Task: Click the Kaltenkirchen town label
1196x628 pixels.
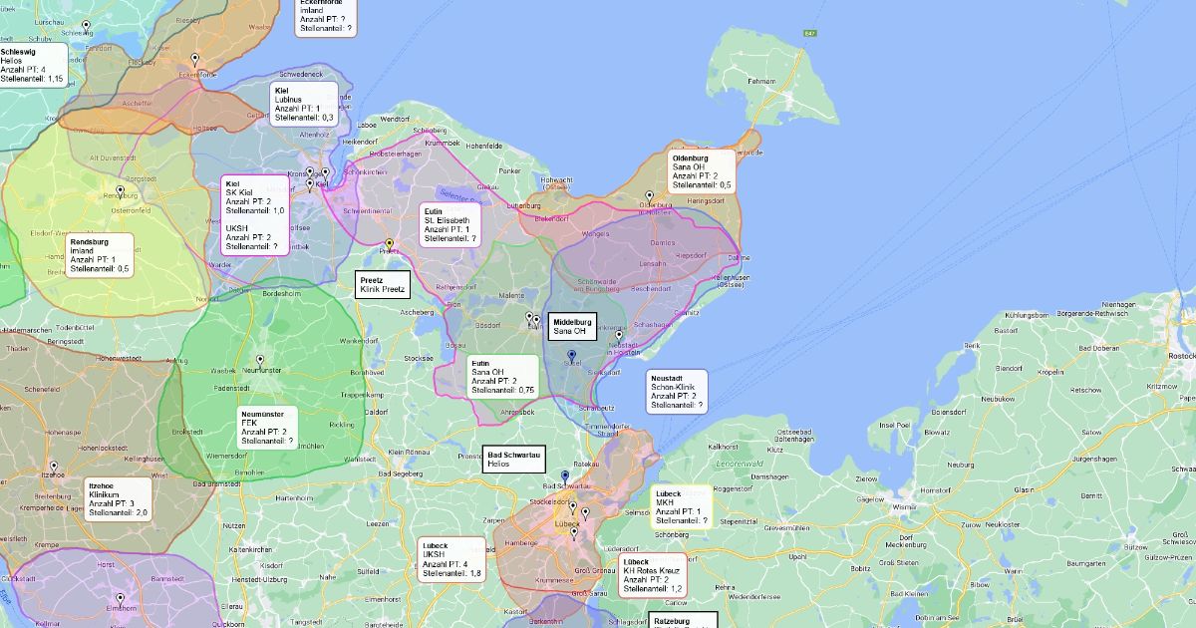Action: click(x=251, y=549)
